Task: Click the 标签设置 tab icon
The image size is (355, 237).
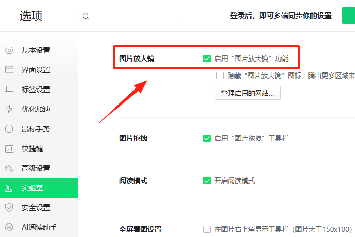Action: 9,89
